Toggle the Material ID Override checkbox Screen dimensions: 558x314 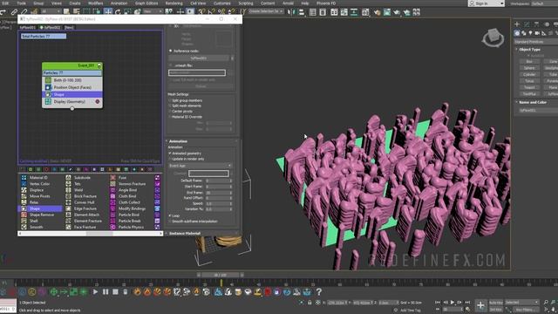170,117
